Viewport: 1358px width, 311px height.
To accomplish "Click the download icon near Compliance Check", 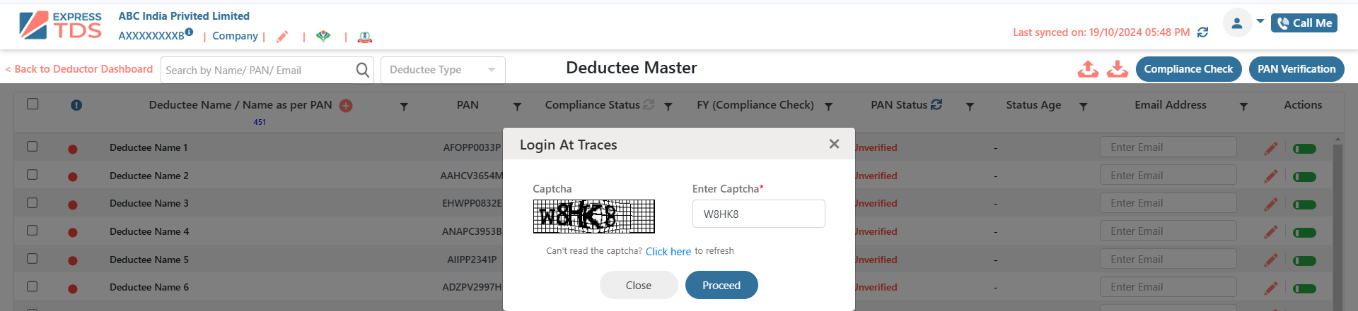I will 1118,68.
